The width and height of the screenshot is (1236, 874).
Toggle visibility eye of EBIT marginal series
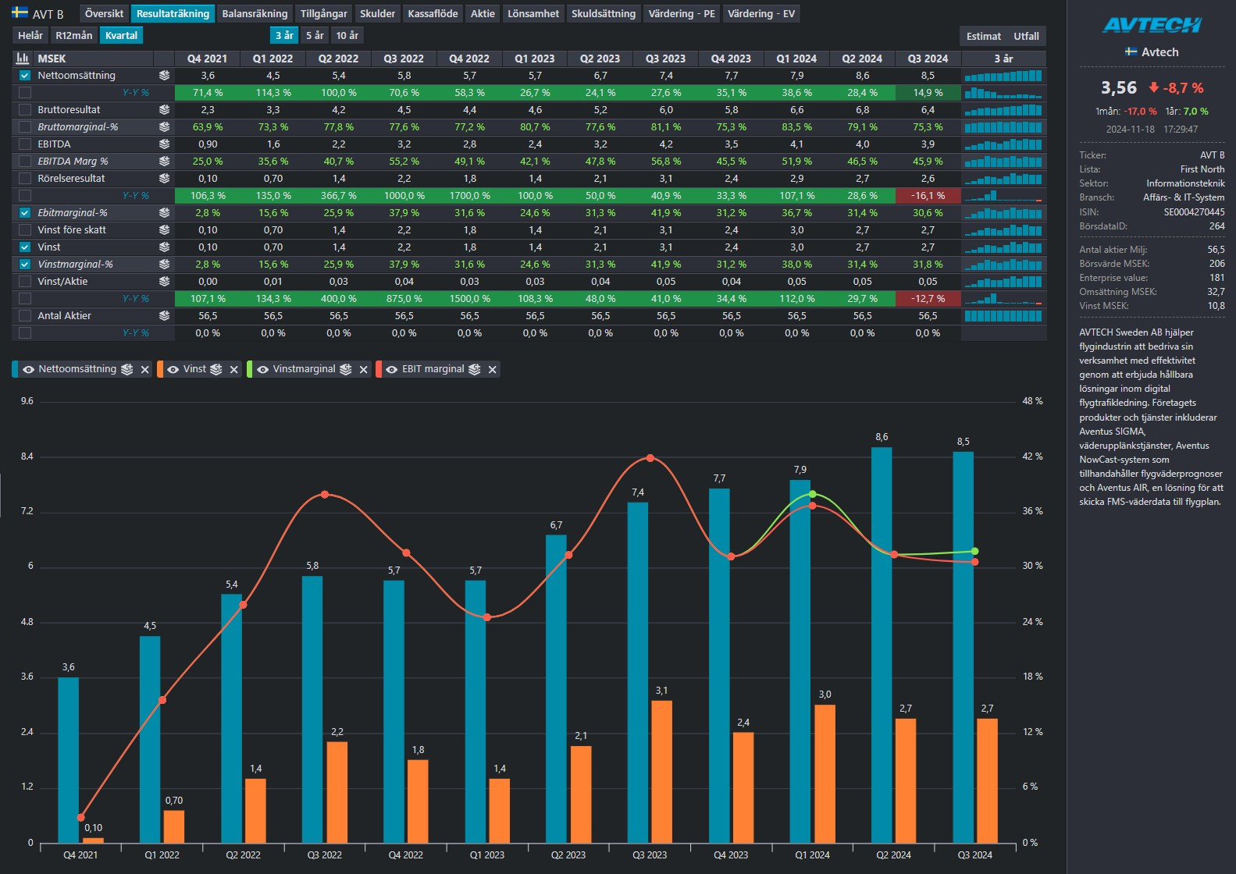click(x=392, y=370)
